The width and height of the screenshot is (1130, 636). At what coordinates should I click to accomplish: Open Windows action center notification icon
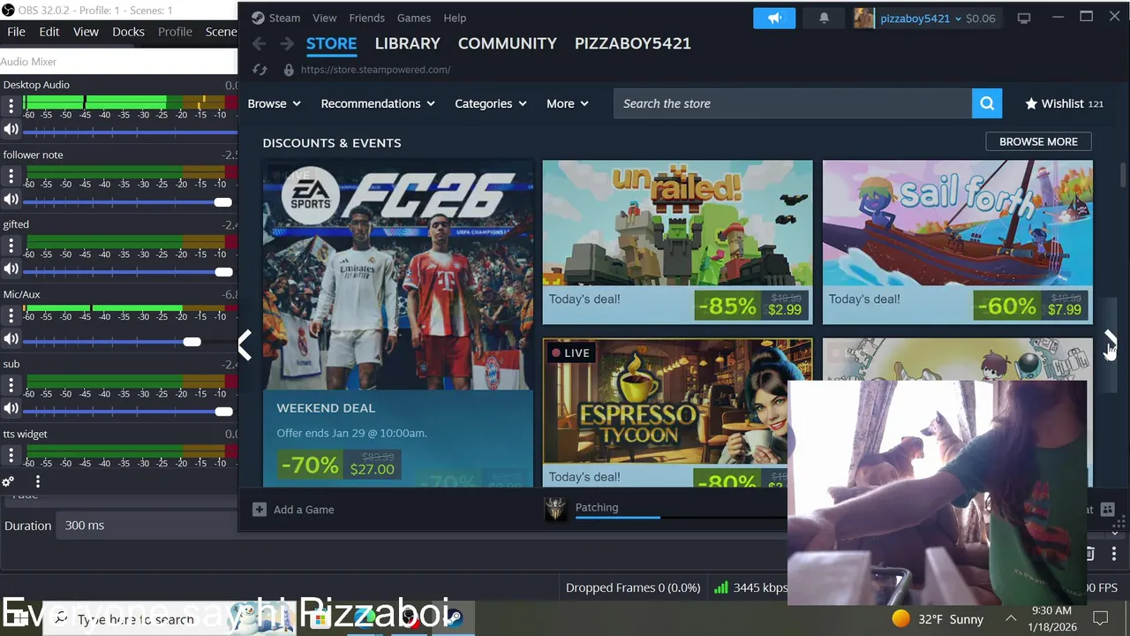(x=1101, y=618)
